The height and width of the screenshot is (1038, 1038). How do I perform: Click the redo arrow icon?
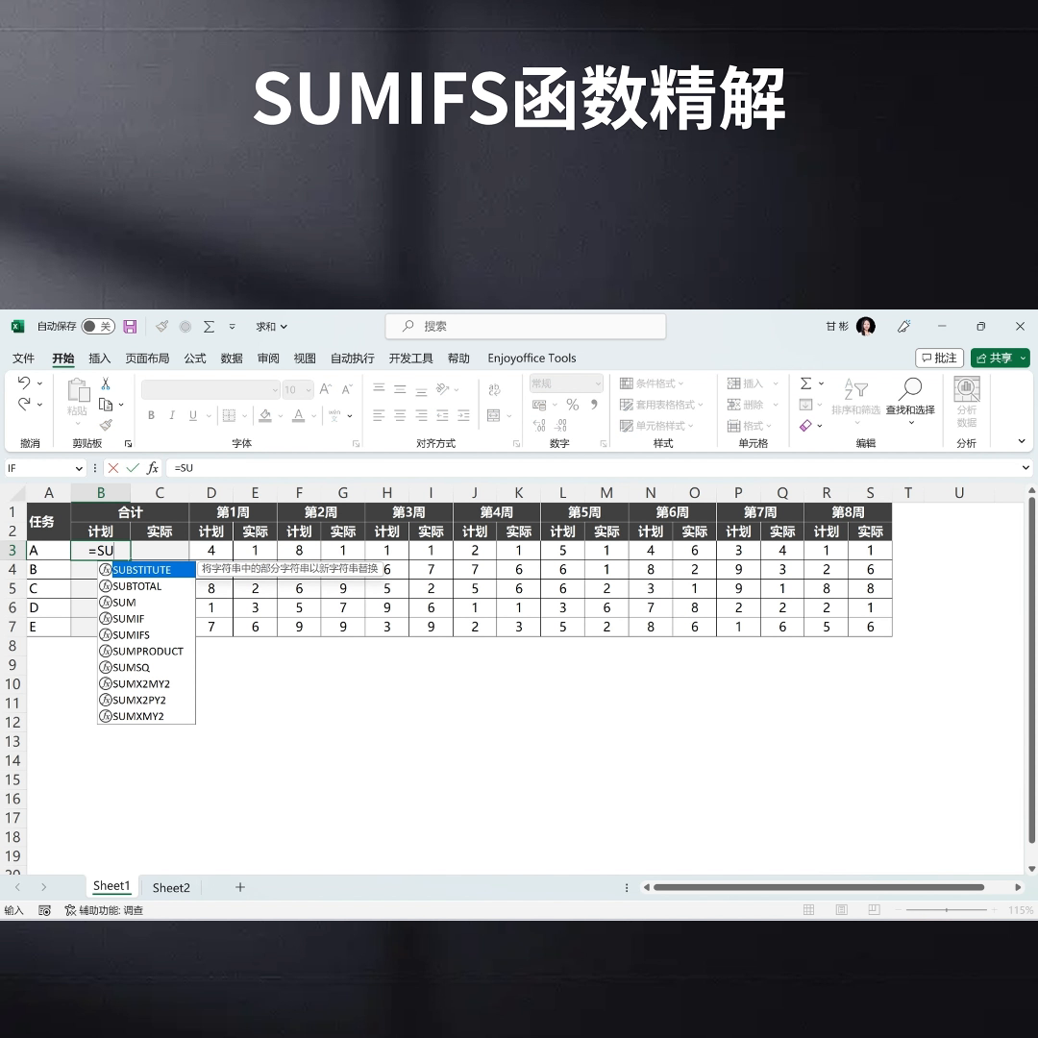pyautogui.click(x=24, y=404)
